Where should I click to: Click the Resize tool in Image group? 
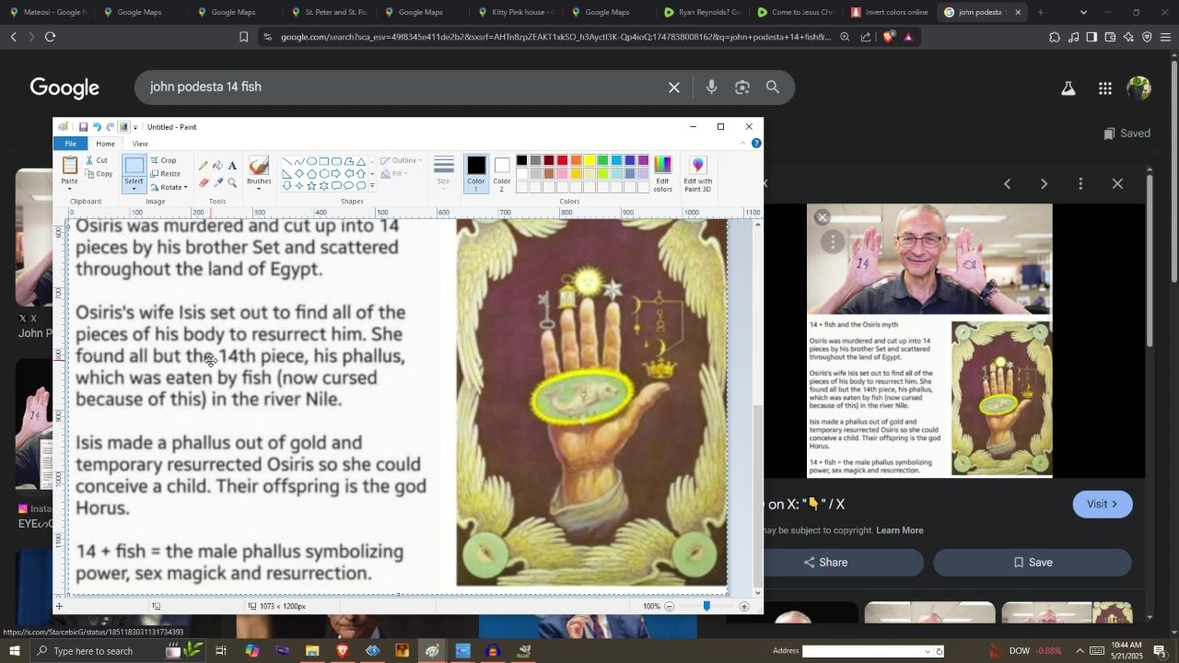[x=165, y=173]
